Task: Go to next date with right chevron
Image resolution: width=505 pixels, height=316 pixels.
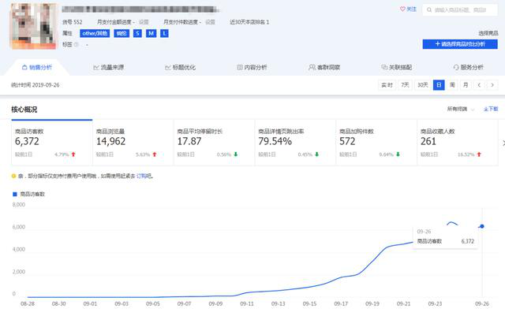Action: tap(492, 85)
